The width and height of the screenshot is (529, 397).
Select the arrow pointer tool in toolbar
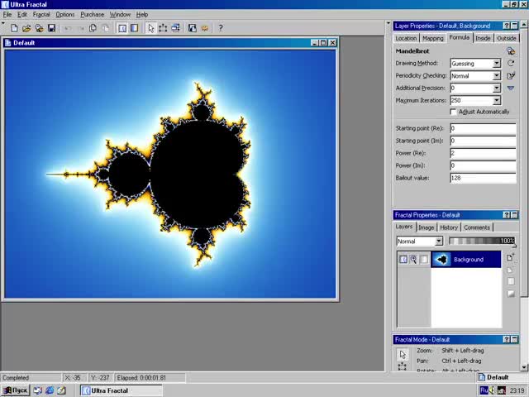coord(150,28)
